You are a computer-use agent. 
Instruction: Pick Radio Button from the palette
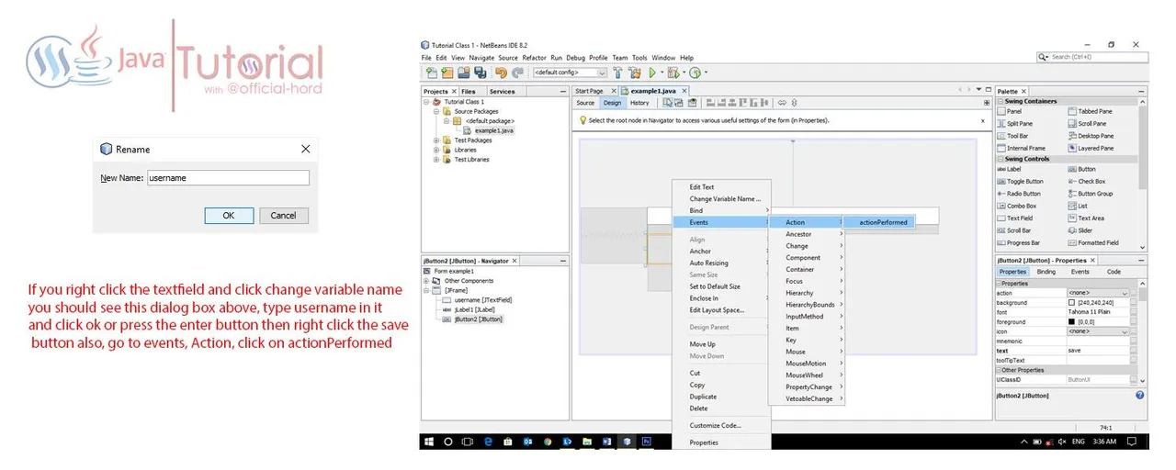pyautogui.click(x=1019, y=194)
